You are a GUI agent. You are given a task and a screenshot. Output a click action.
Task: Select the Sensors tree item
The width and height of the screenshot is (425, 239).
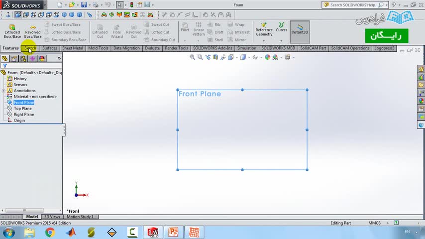coord(20,85)
